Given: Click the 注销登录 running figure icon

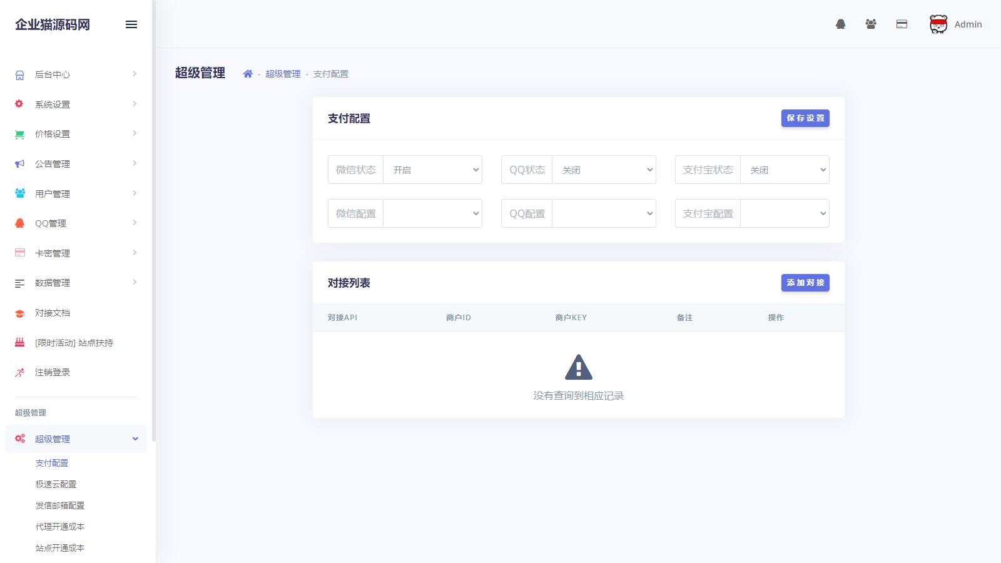Looking at the screenshot, I should tap(20, 373).
